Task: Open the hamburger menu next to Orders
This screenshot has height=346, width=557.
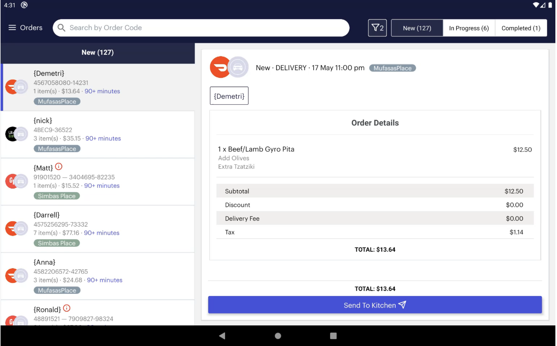Action: click(12, 27)
